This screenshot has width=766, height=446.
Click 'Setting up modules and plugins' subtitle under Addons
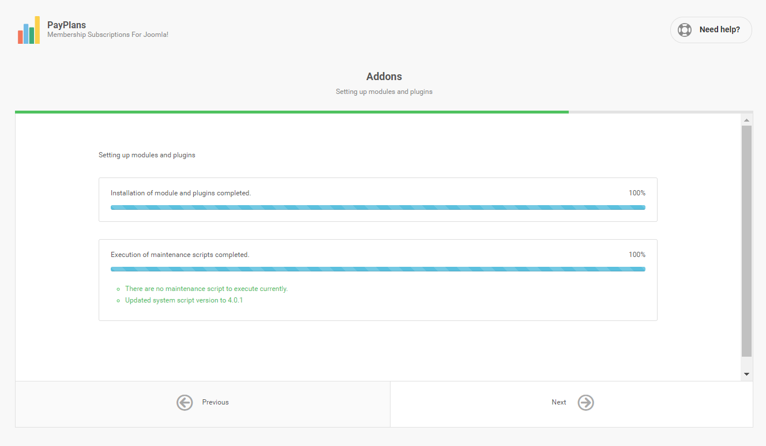click(384, 92)
